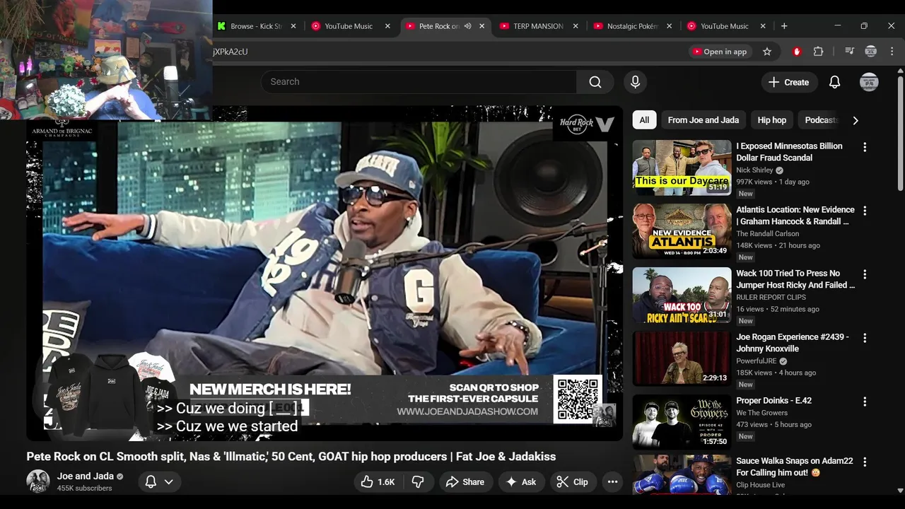905x509 pixels.
Task: Open options for Proper Doinks video
Action: pos(864,402)
